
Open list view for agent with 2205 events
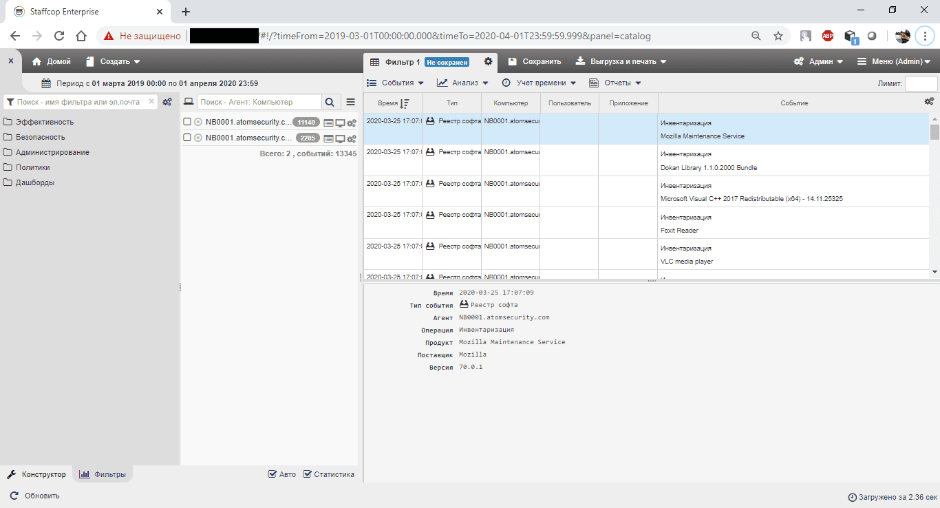point(328,138)
